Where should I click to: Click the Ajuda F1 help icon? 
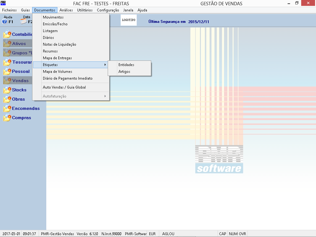pyautogui.click(x=5, y=22)
